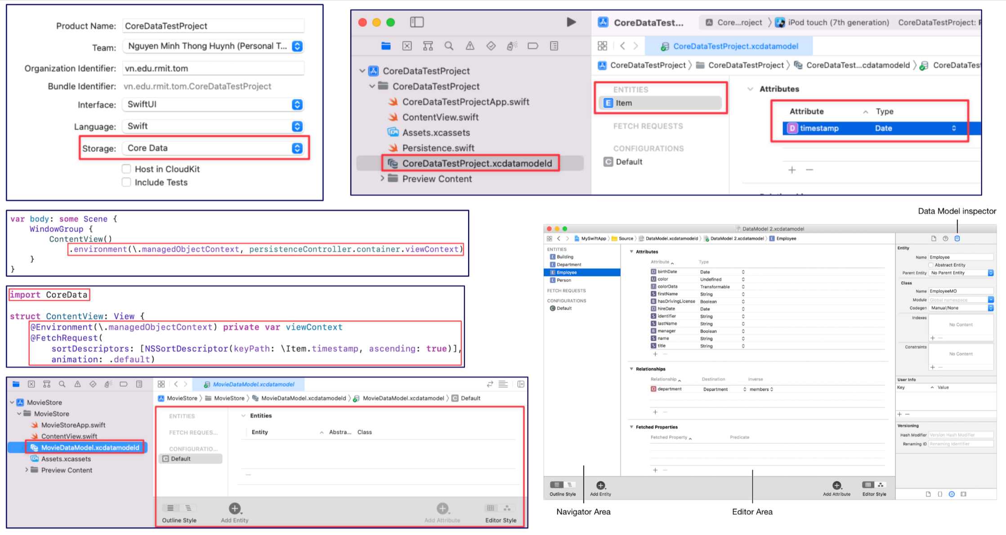Click the Organization Identifier input field
This screenshot has height=535, width=1006.
click(213, 68)
